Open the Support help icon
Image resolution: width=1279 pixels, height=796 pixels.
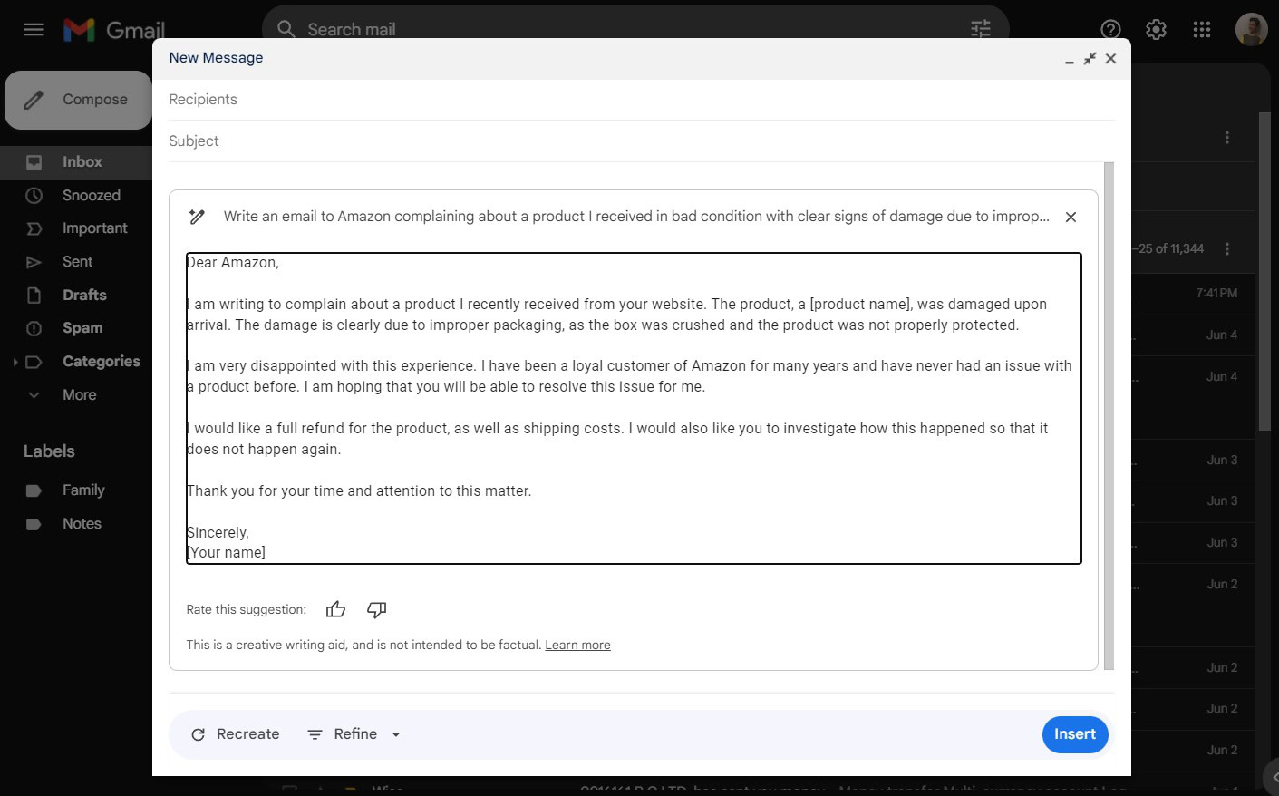[1110, 30]
